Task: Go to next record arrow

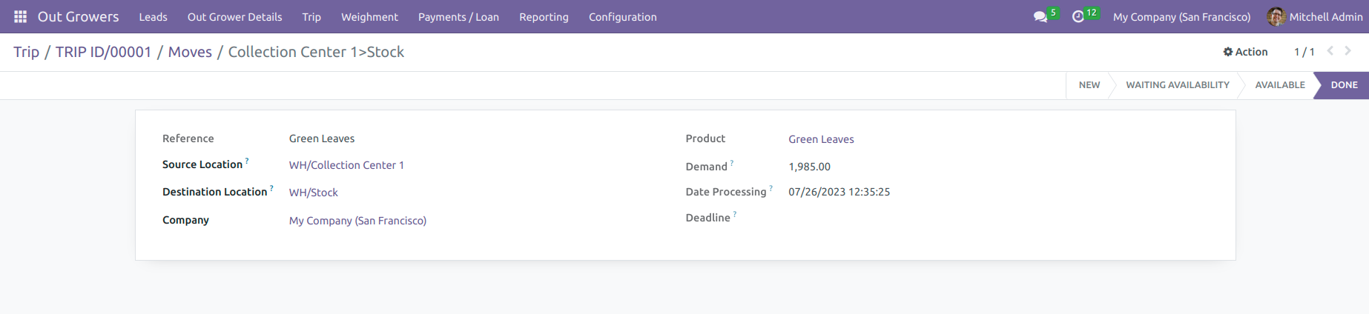Action: [1348, 51]
